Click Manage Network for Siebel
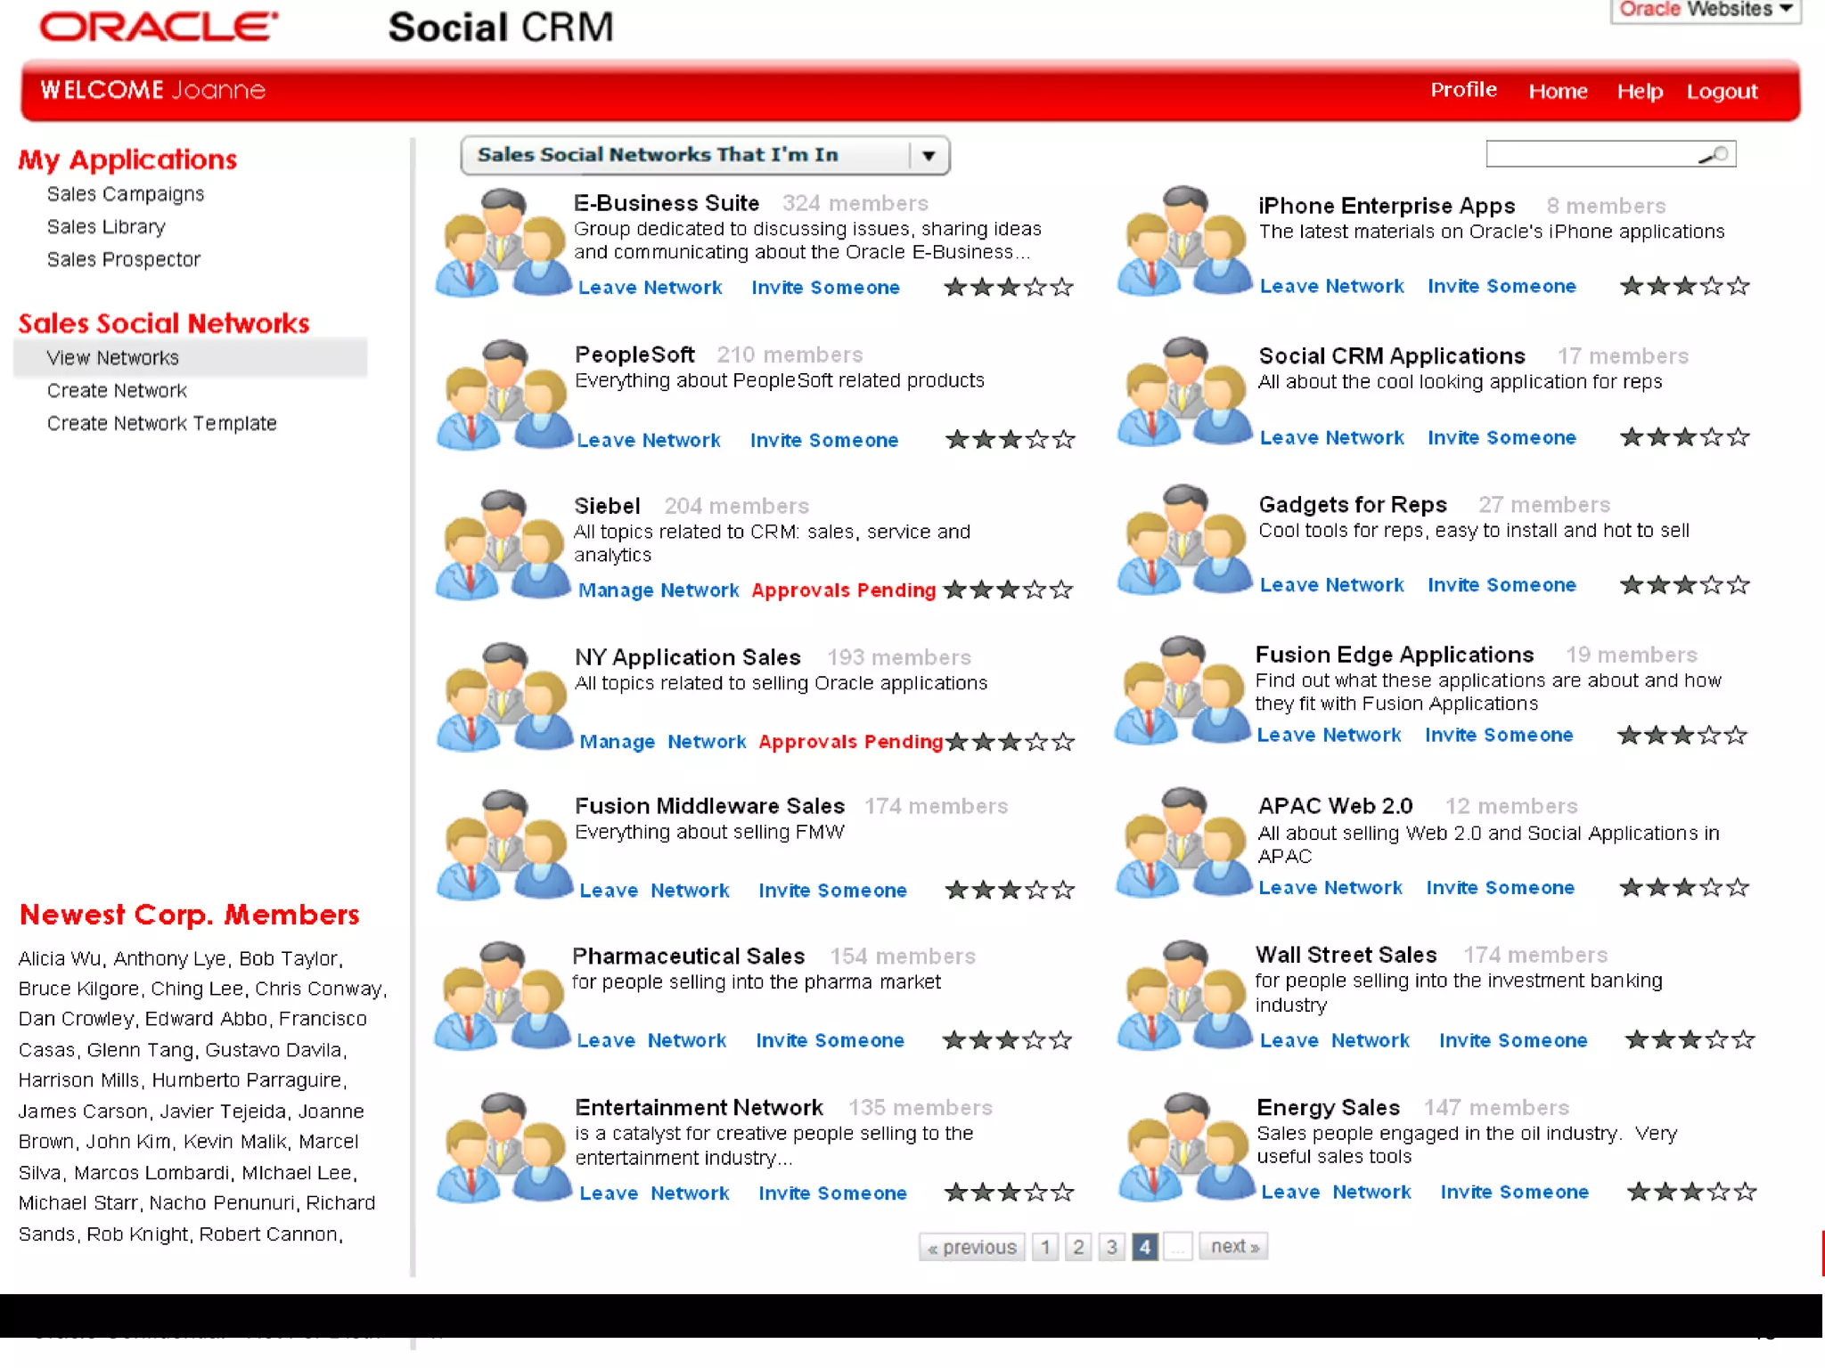The image size is (1825, 1368). click(x=659, y=590)
